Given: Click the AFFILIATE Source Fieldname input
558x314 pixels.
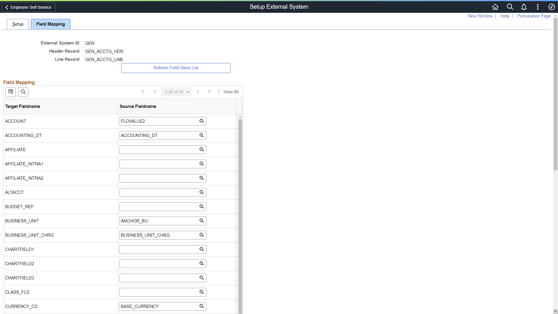Looking at the screenshot, I should pos(159,149).
